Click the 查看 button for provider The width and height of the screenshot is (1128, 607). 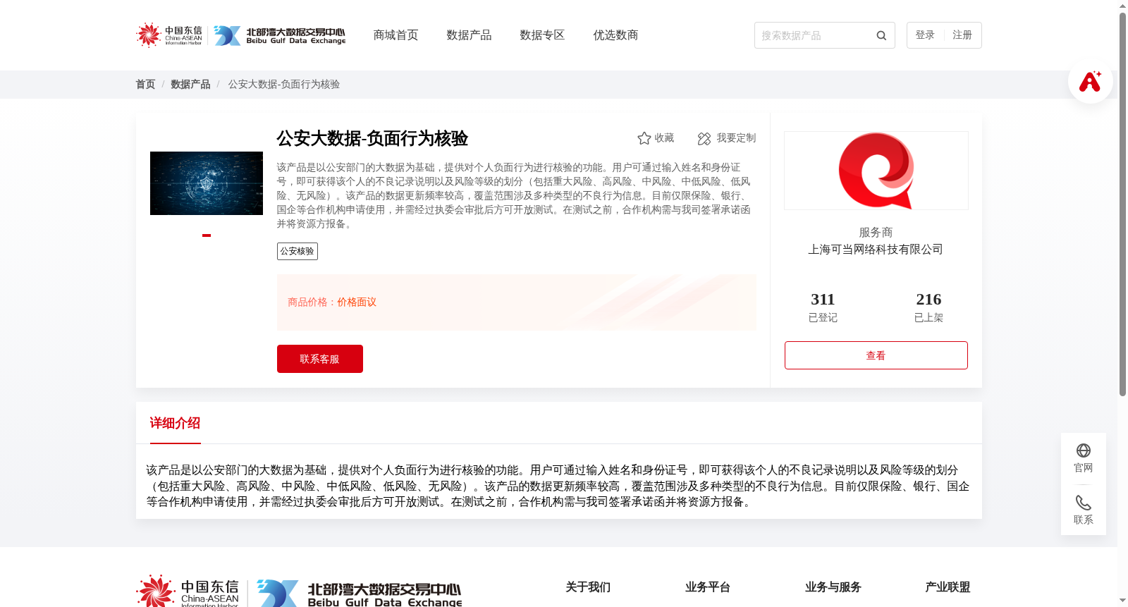tap(876, 355)
